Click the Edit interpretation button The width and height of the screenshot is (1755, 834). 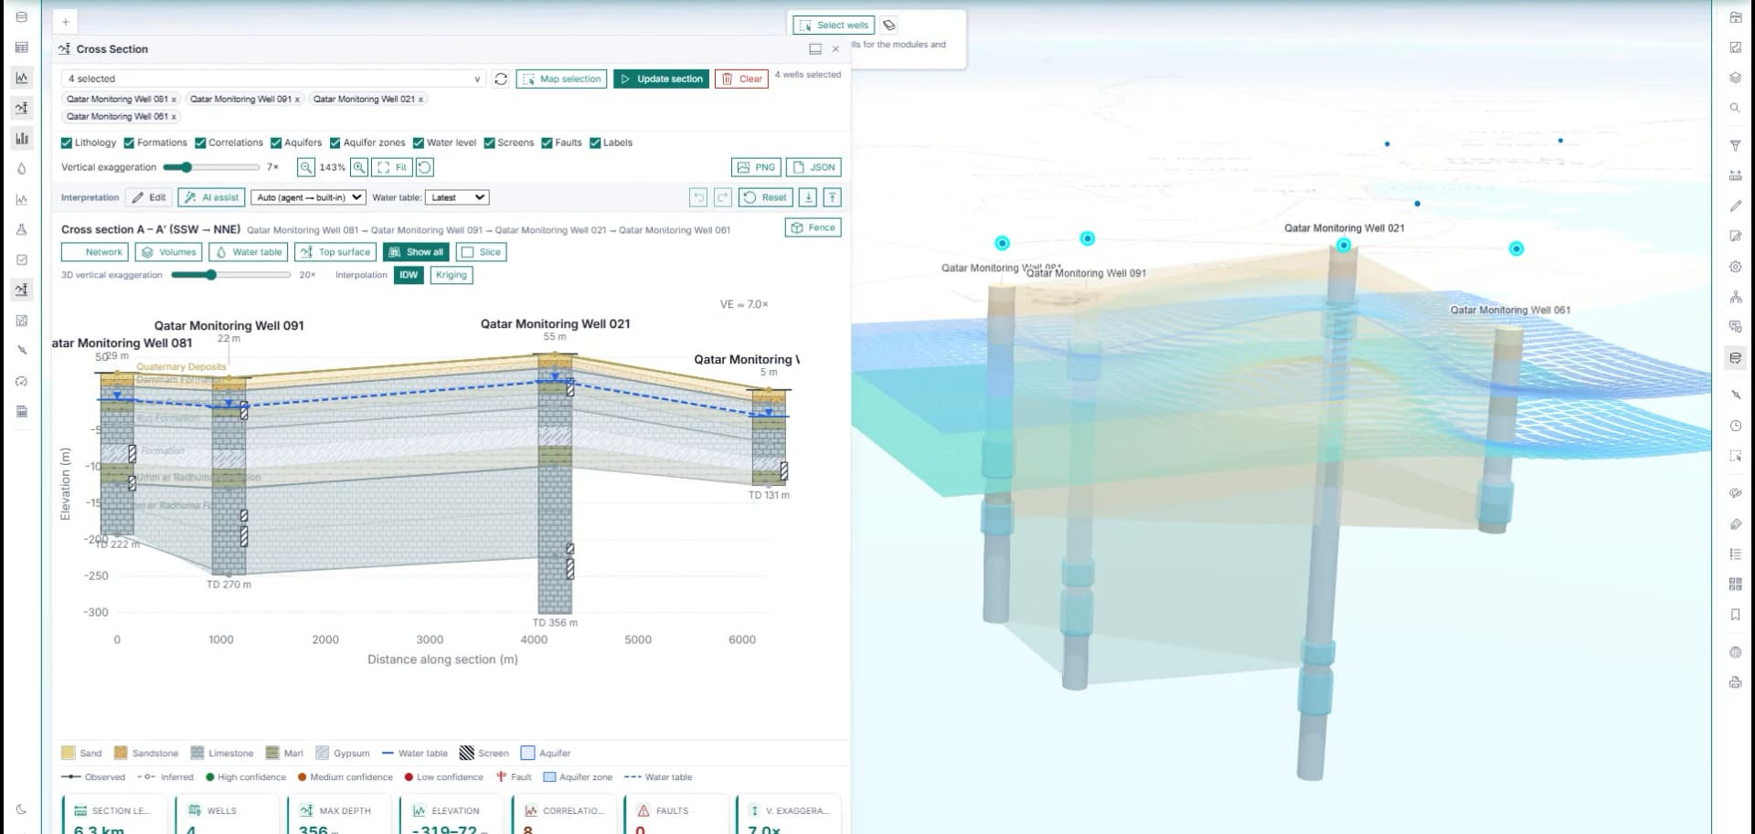coord(149,197)
